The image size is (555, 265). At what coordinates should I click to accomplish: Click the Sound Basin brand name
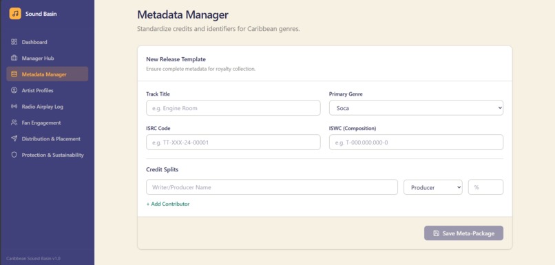tap(41, 14)
